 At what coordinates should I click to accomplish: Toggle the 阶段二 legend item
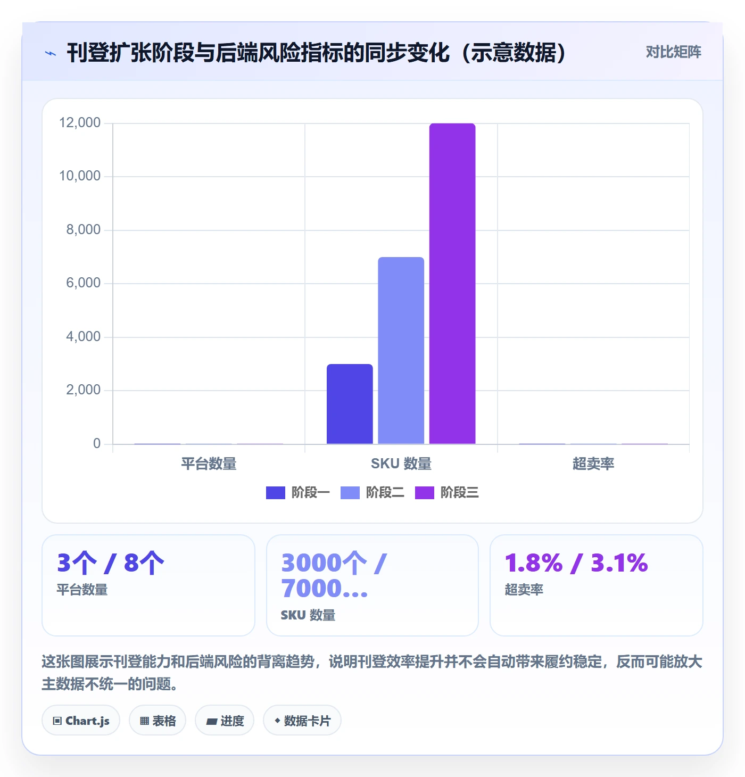(372, 493)
